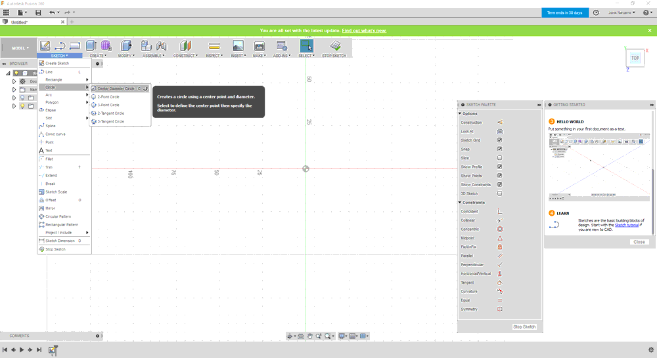The image size is (657, 358).
Task: Choose Spline in the Sketch menu
Action: (64, 126)
